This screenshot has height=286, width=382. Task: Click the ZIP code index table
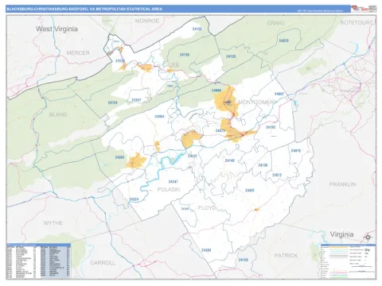(x=38, y=261)
